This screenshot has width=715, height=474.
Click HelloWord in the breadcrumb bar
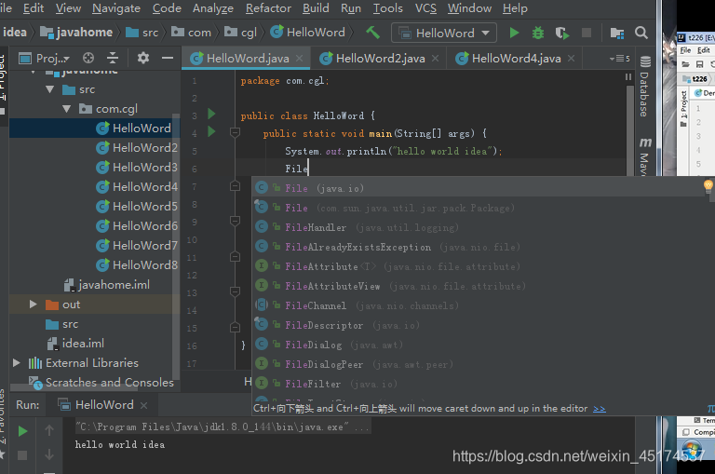coord(308,33)
